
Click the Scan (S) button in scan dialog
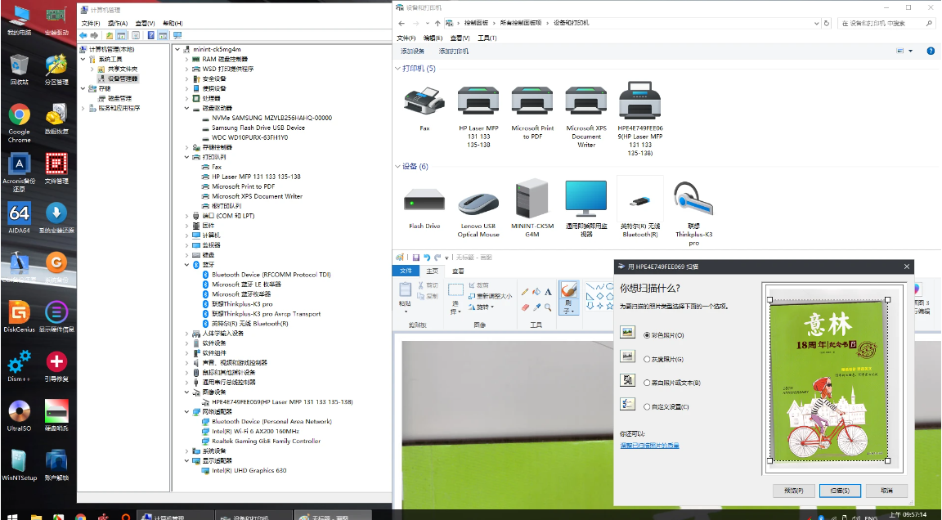(840, 491)
